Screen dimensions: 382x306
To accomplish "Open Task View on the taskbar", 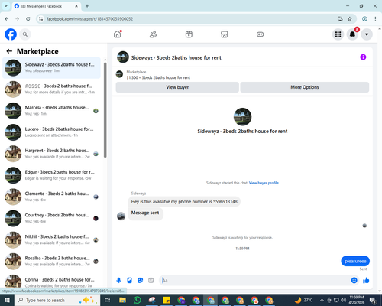I will click(108, 300).
